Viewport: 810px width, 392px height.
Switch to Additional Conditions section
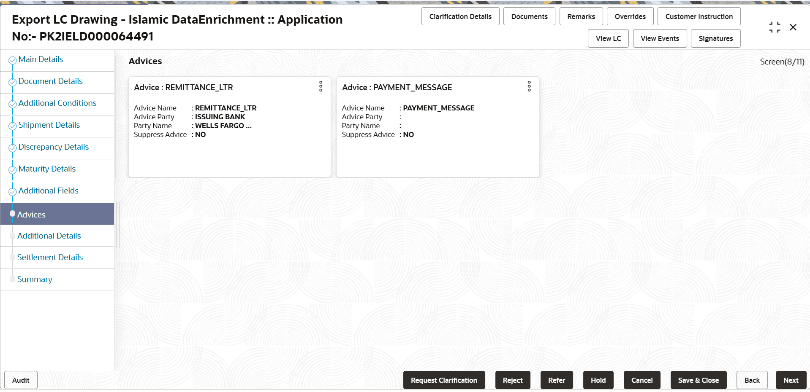(57, 103)
